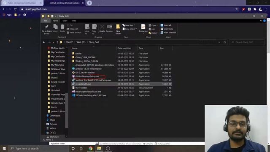Open the Windows Start menu
The width and height of the screenshot is (270, 152).
(x=4, y=148)
